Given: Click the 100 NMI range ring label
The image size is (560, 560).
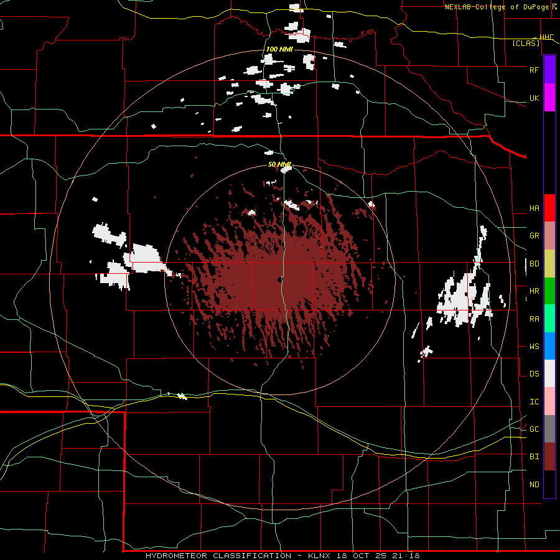Looking at the screenshot, I should [x=279, y=49].
